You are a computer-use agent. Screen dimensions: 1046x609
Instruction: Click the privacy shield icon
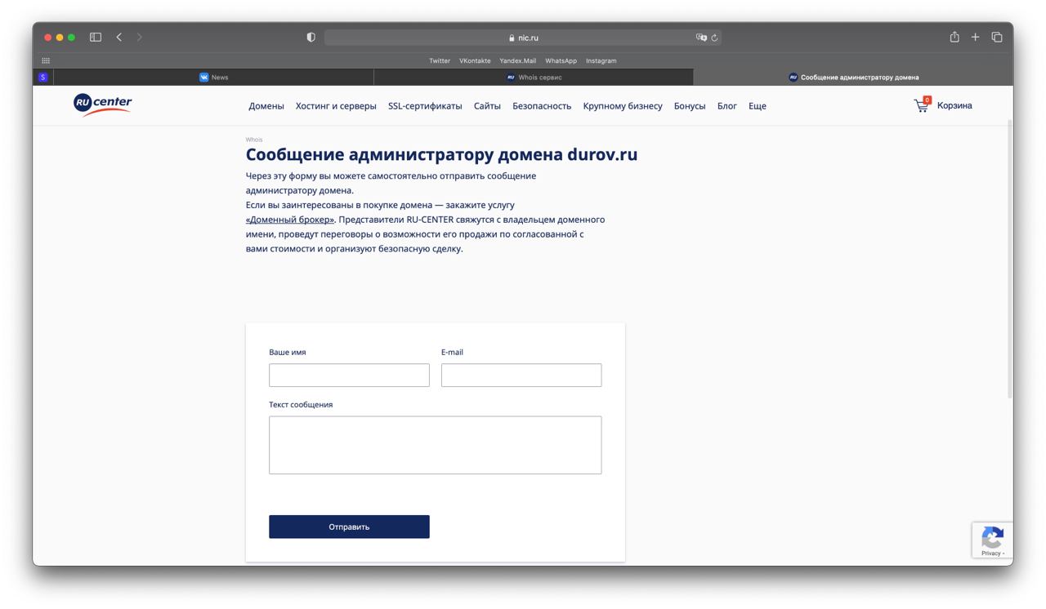[311, 38]
